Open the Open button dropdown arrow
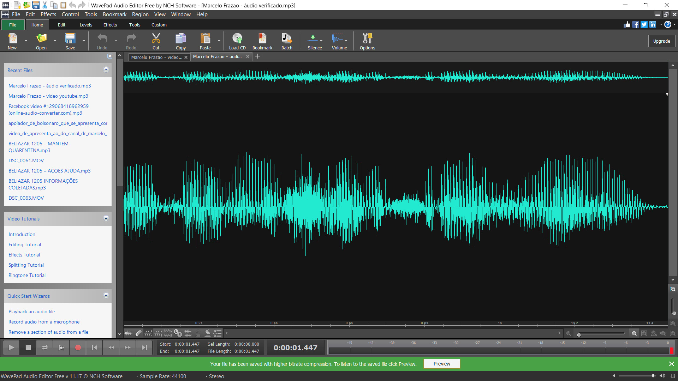Screen dimensions: 678x381 [x=55, y=41]
